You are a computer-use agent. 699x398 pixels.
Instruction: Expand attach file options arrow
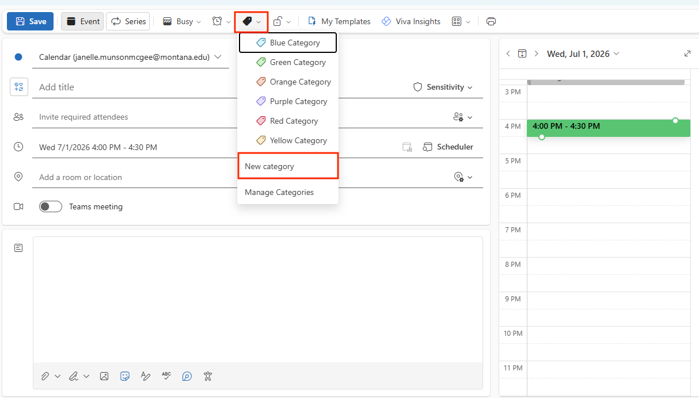click(58, 376)
